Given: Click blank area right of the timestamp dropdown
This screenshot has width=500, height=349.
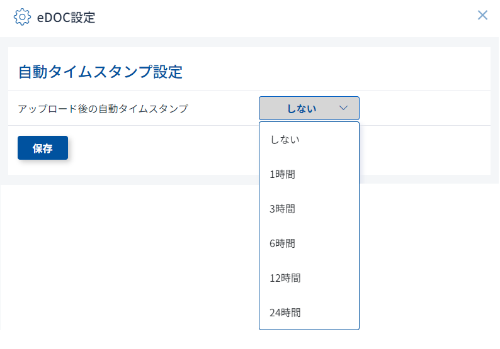Looking at the screenshot, I should point(422,109).
